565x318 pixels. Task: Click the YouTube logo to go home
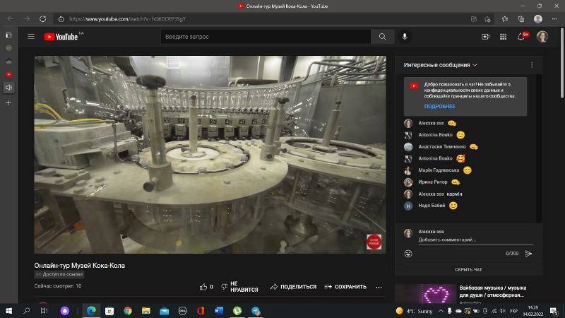[61, 37]
